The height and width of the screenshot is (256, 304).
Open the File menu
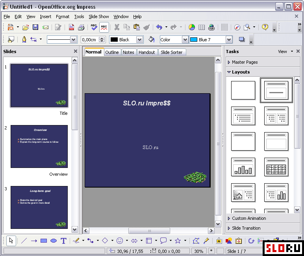click(x=7, y=17)
